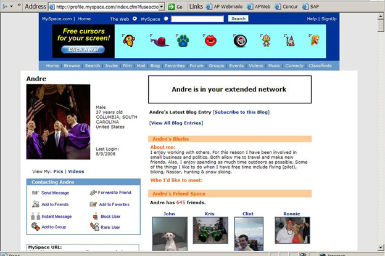Click the red lips cursor icon
Screen dimensions: 385x256
(x=210, y=41)
